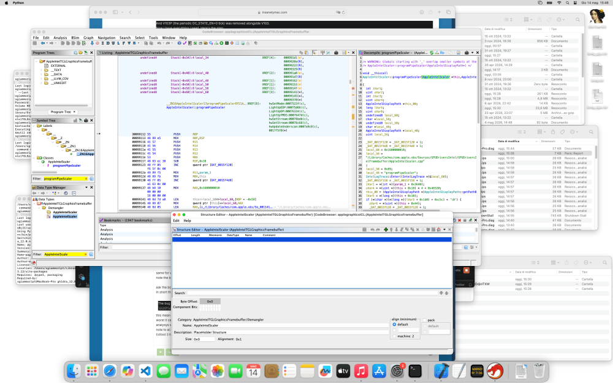Move component up with Structure Editor up-arrow
This screenshot has height=383, width=613.
[x=391, y=230]
